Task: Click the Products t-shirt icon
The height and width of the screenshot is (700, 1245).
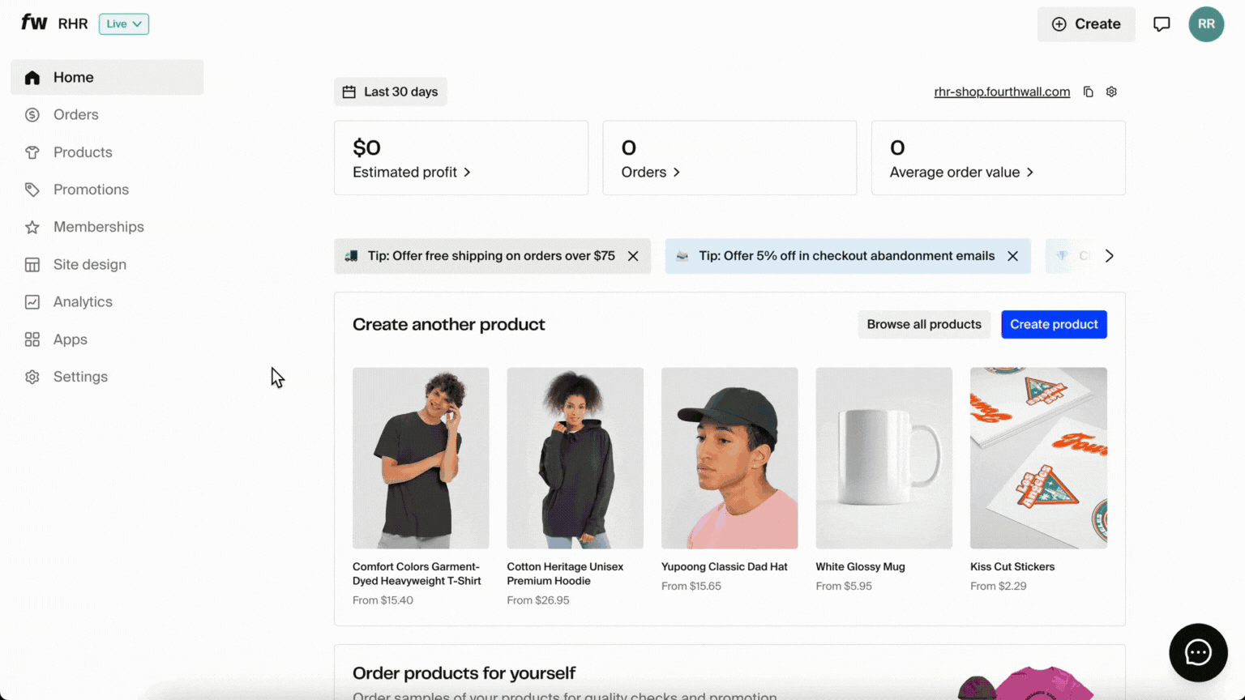Action: pos(32,152)
